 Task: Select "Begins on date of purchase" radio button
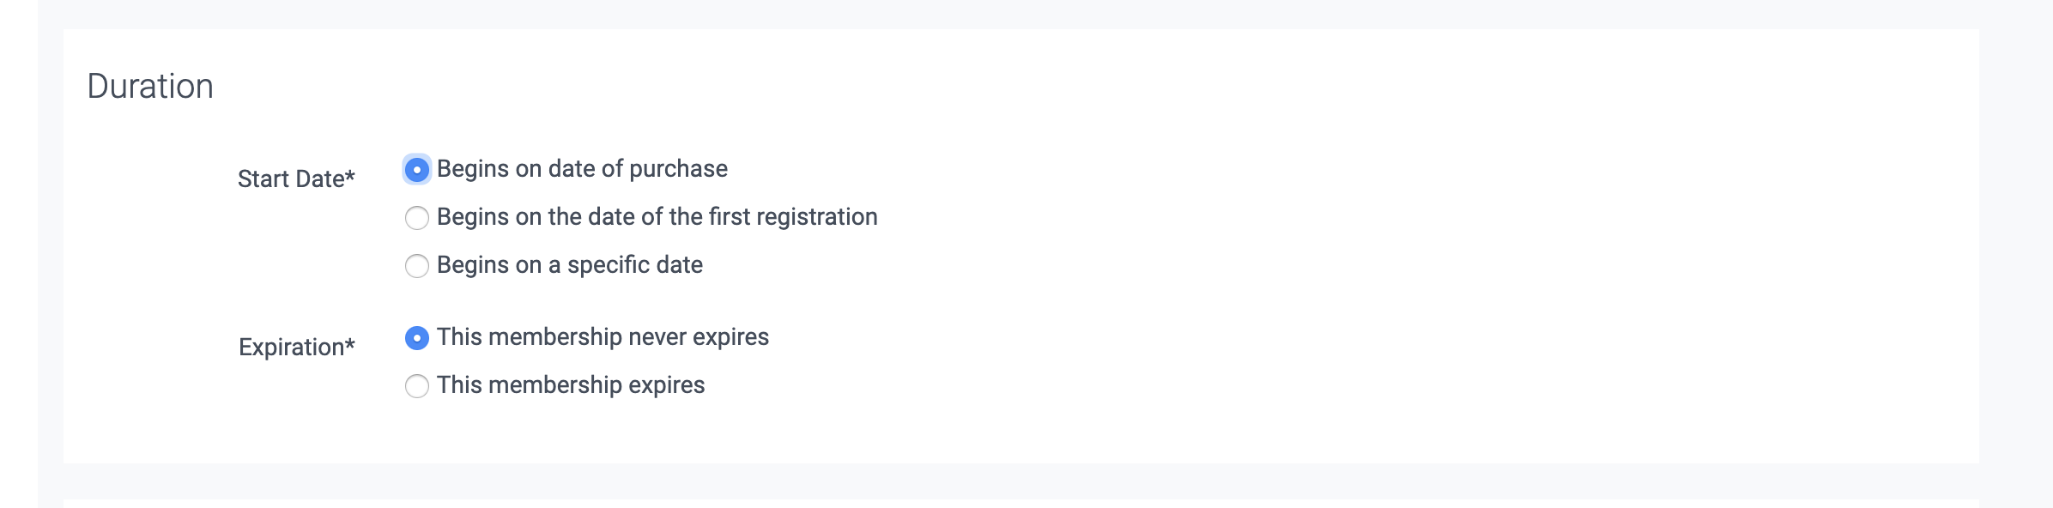click(416, 170)
